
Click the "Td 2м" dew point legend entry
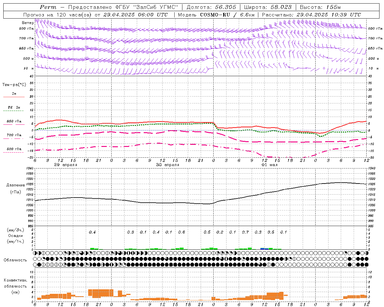14,107
